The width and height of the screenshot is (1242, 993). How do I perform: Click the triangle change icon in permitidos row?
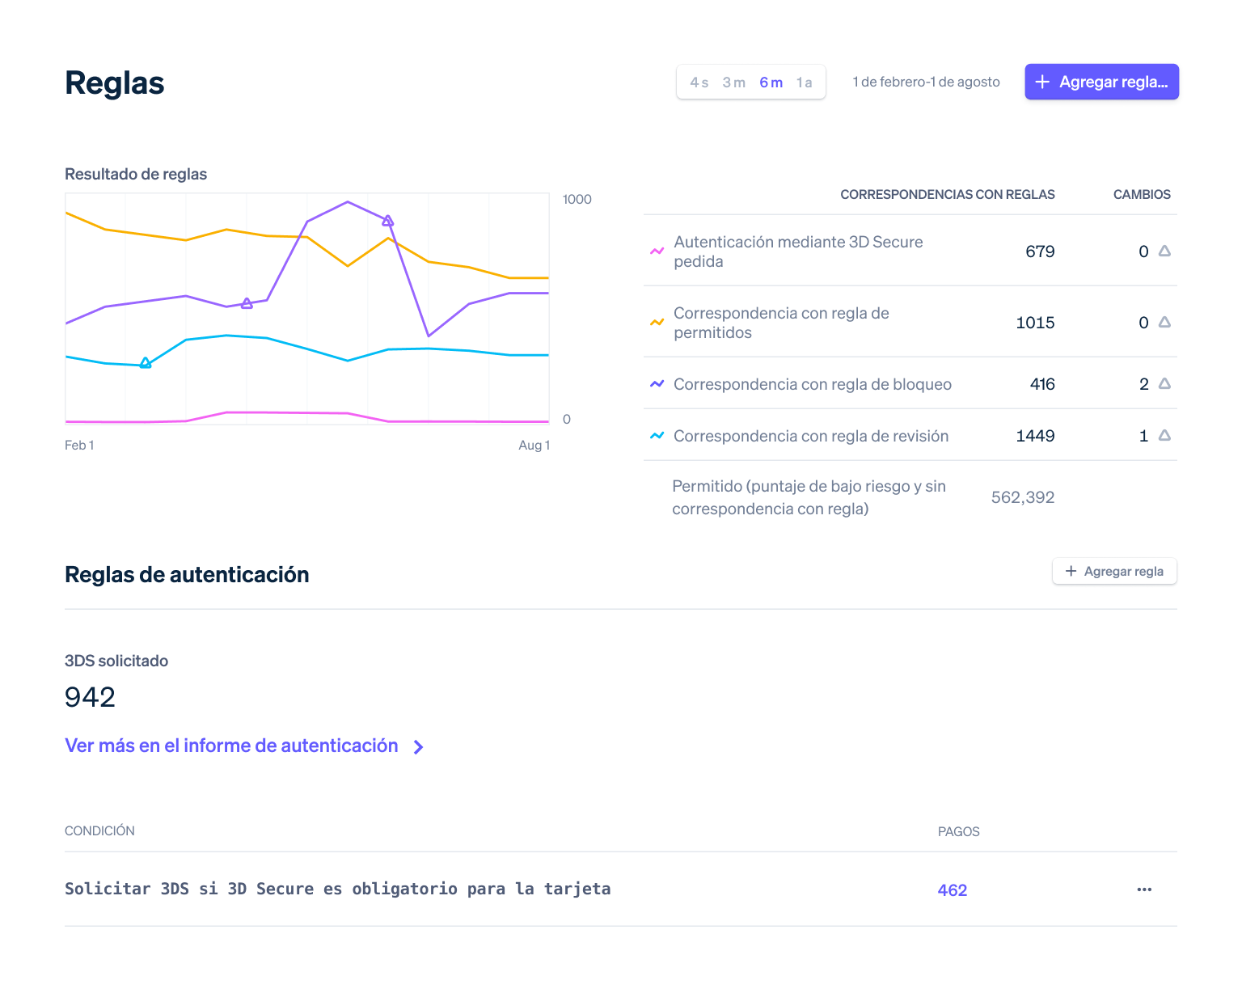click(1164, 322)
